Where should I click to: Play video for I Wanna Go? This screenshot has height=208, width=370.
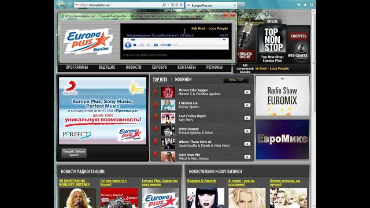(x=247, y=105)
